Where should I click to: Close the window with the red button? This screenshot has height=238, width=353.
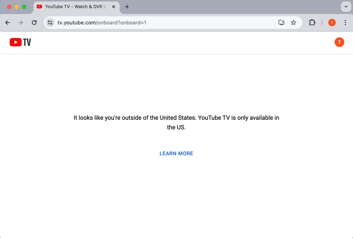click(9, 7)
